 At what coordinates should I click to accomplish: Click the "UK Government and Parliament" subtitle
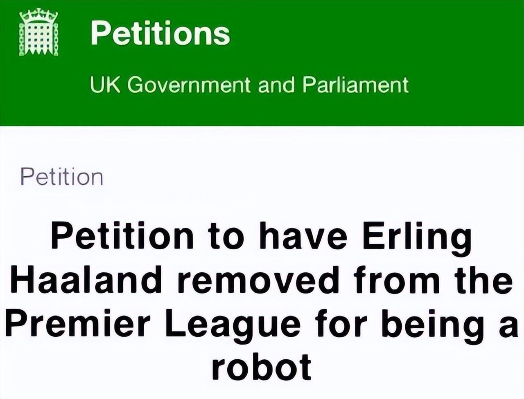pyautogui.click(x=249, y=85)
